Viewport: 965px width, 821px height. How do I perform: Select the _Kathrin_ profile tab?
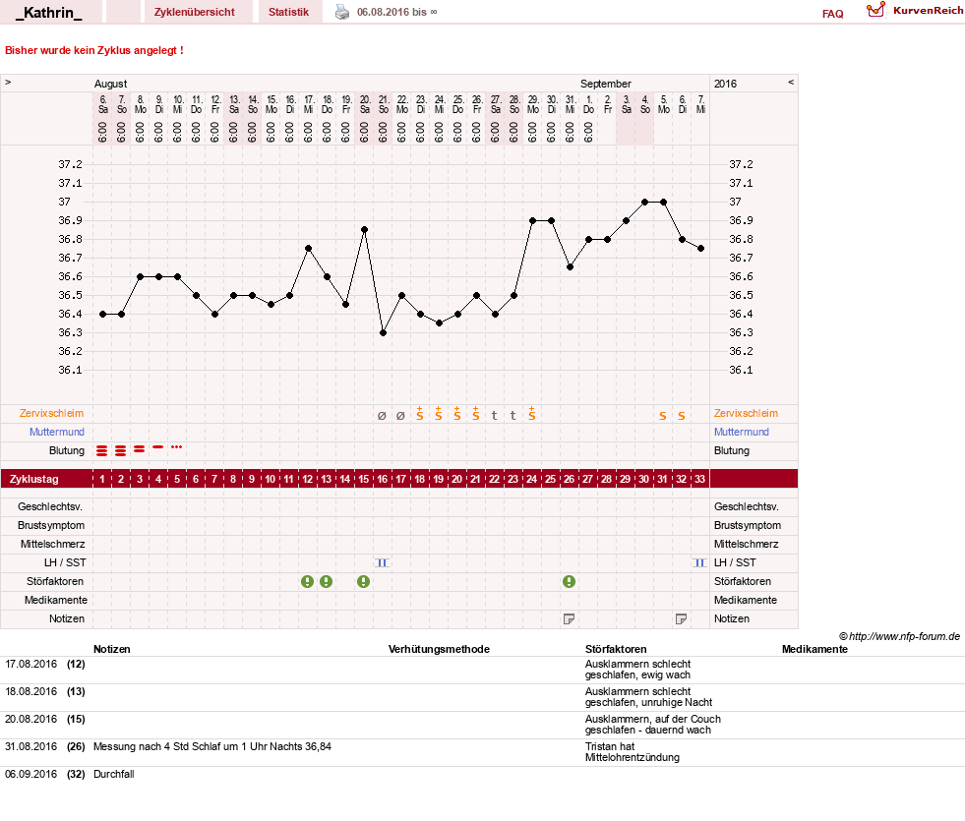coord(50,12)
